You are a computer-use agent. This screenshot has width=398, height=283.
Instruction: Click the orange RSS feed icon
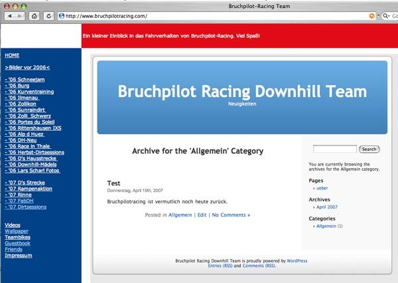tap(372, 16)
